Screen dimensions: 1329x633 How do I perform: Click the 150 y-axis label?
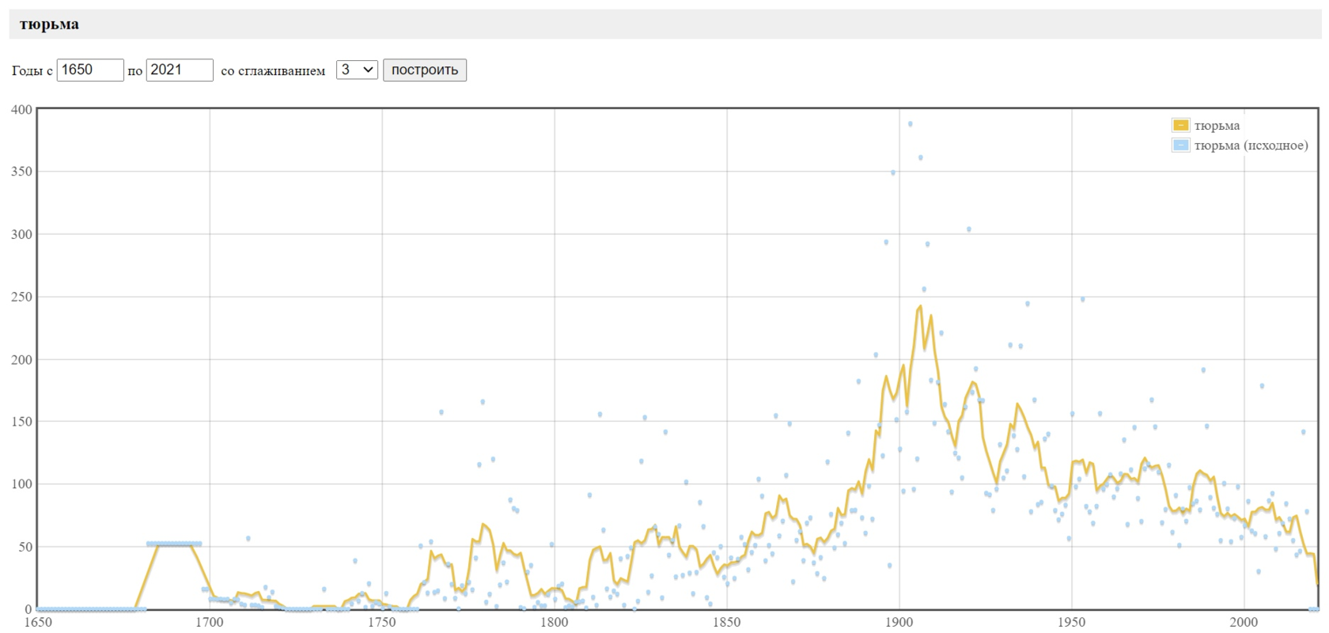click(x=22, y=422)
